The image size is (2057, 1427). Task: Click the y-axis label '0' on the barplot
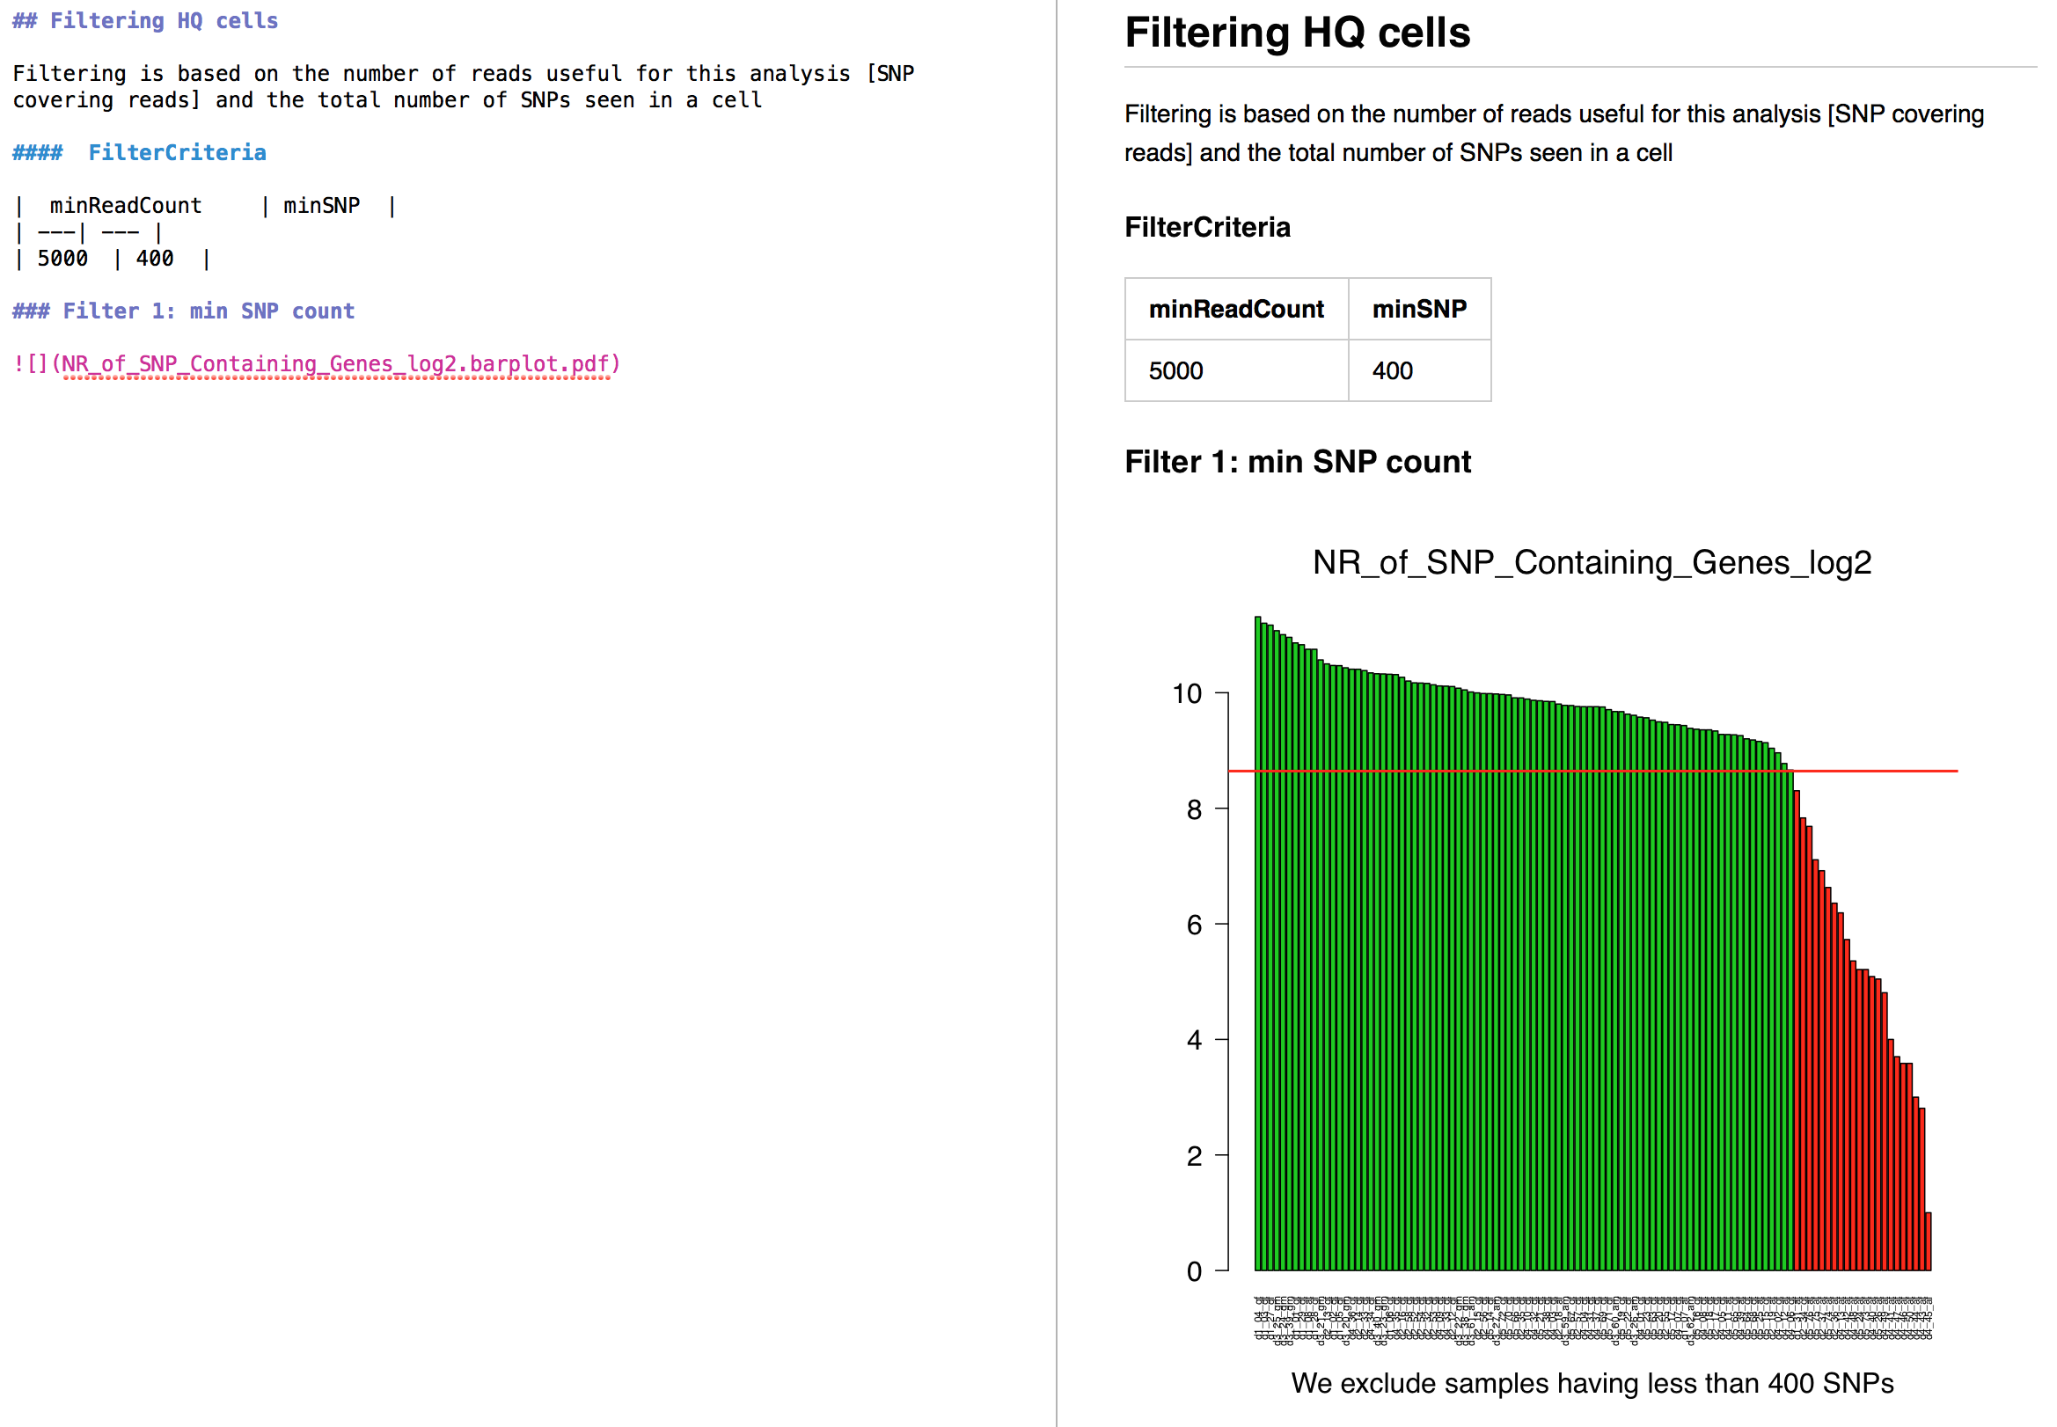(1193, 1271)
